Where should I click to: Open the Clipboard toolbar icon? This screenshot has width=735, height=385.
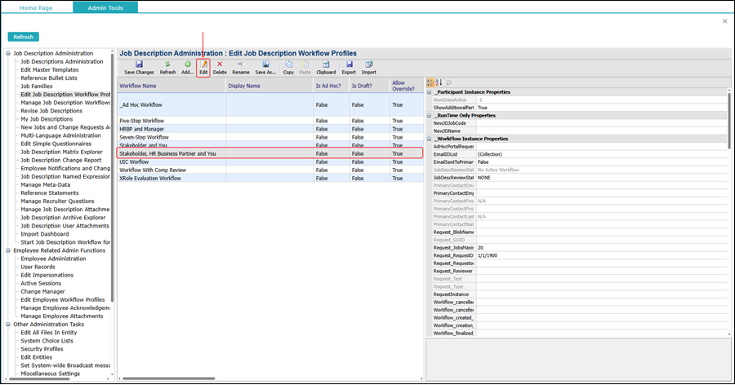(326, 64)
